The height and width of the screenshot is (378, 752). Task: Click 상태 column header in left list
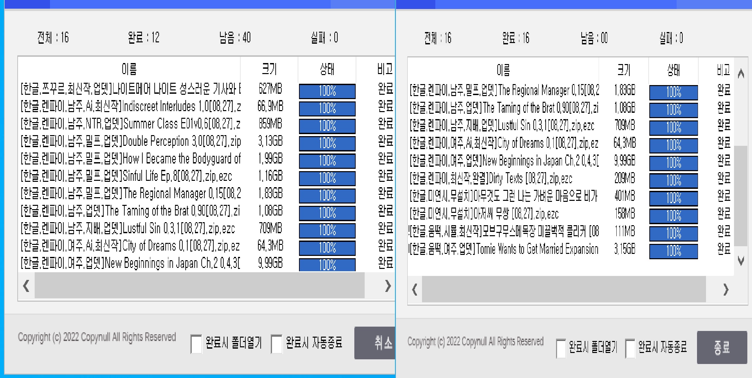[327, 69]
